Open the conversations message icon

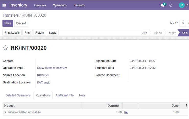[x=162, y=5]
